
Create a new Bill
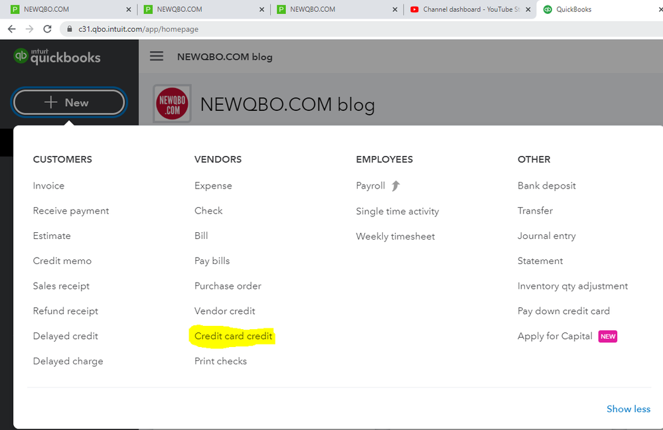(x=201, y=236)
